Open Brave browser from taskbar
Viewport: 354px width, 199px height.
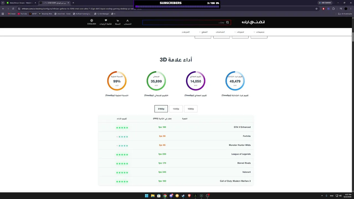[189, 196]
